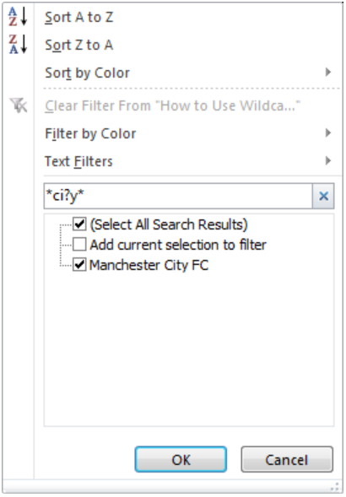The height and width of the screenshot is (497, 346).
Task: Select the Manchester City FC list label
Action: click(149, 265)
